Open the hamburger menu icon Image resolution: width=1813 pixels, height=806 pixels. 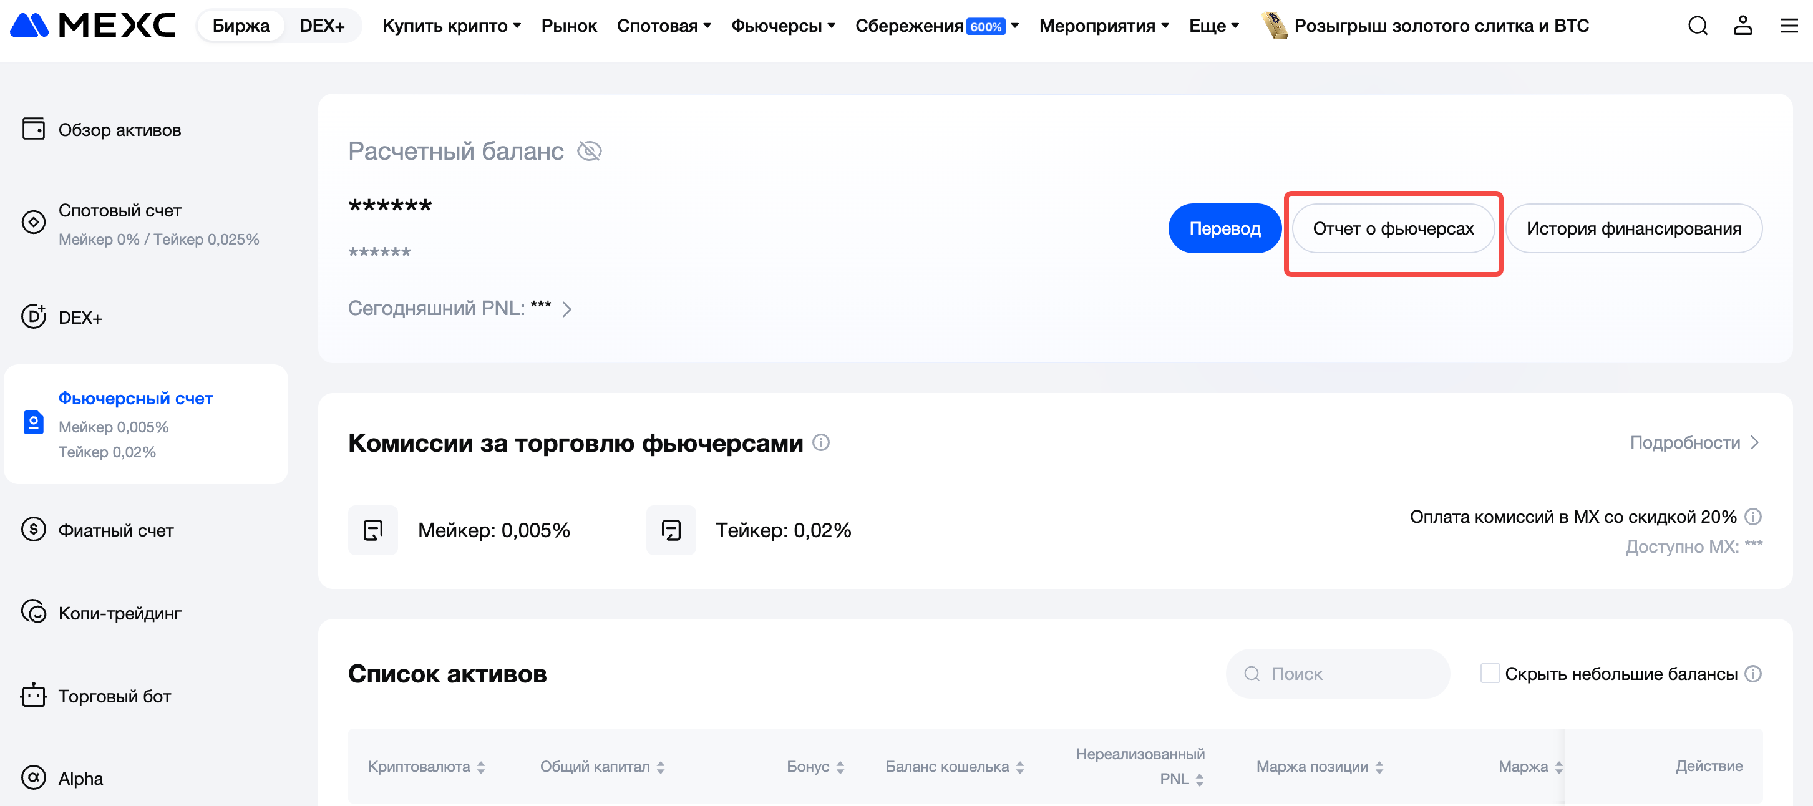click(1789, 26)
